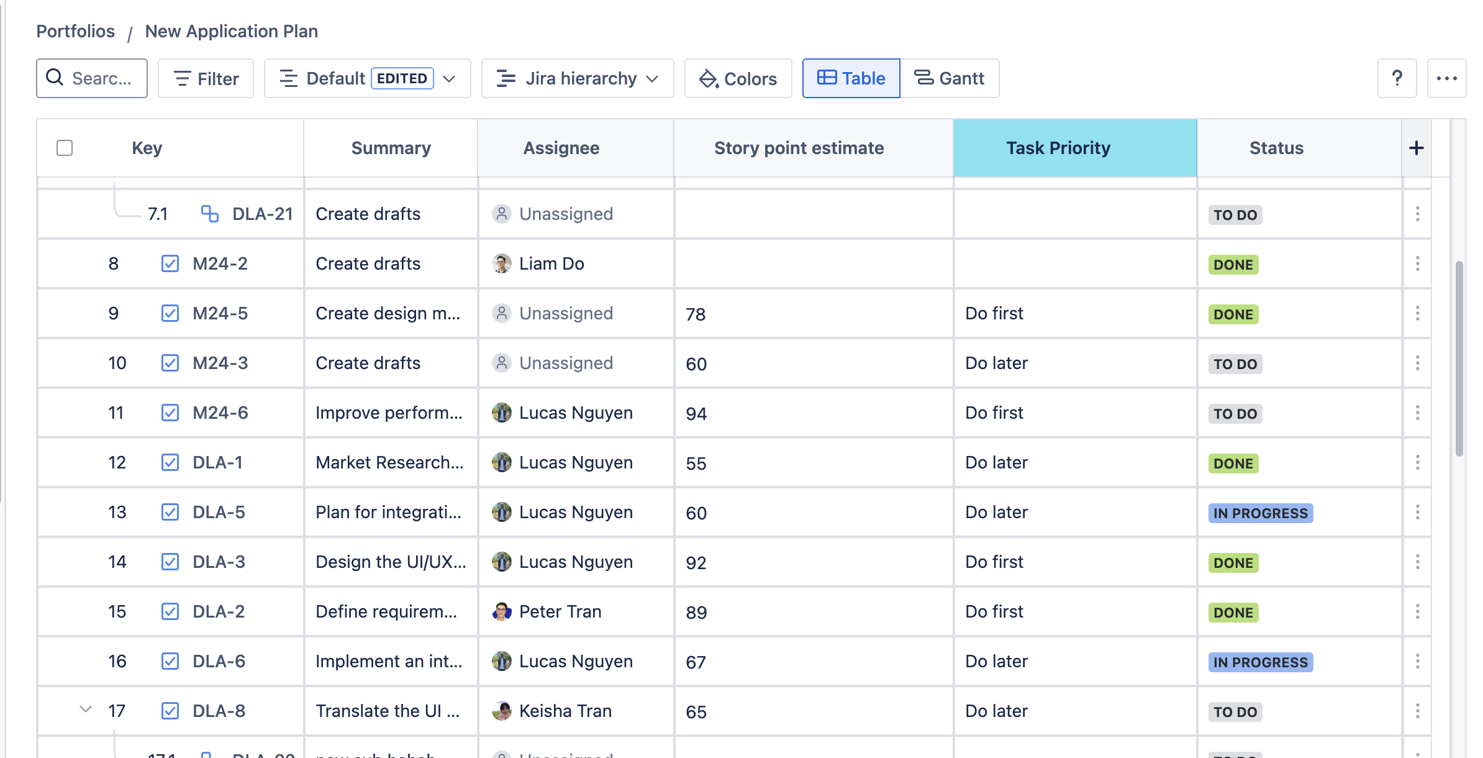Click the task type checkbox icon for DLA-3

[x=170, y=562]
